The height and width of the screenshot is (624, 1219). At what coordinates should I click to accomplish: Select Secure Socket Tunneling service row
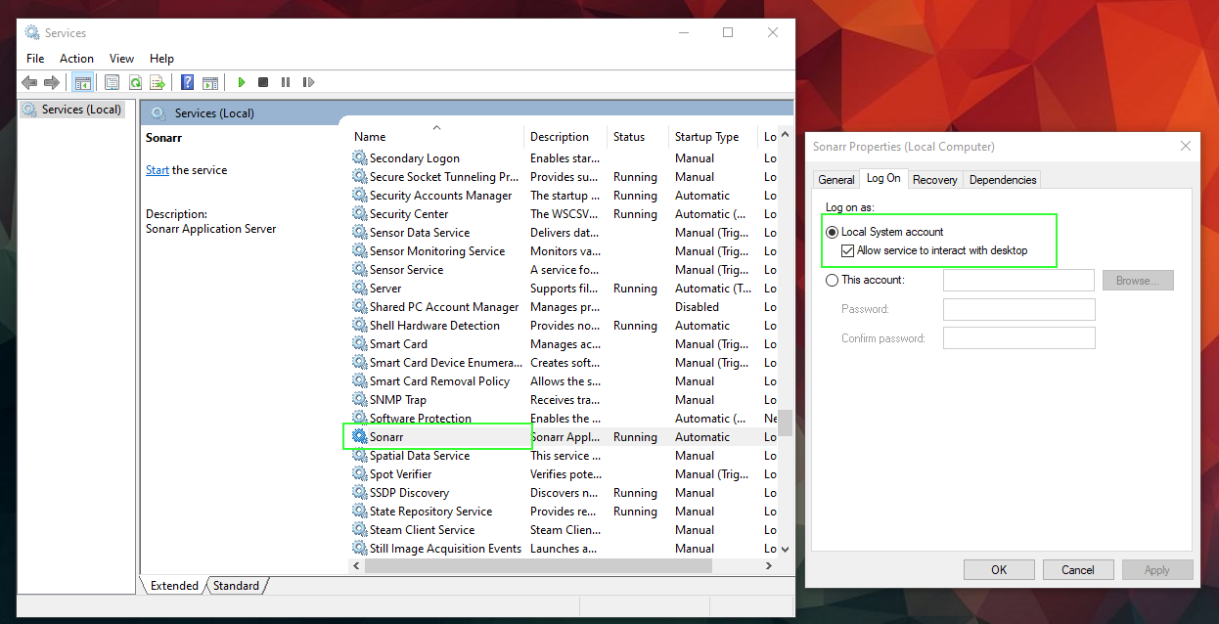(564, 176)
